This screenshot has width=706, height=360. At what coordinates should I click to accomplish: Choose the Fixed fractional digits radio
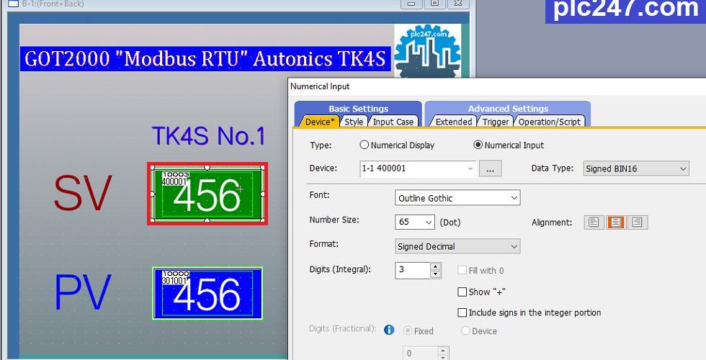pos(408,330)
